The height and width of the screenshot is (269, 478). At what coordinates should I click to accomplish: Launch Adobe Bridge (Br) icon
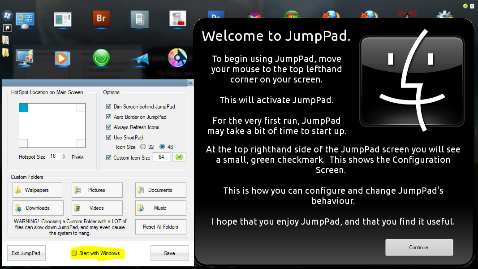point(101,19)
